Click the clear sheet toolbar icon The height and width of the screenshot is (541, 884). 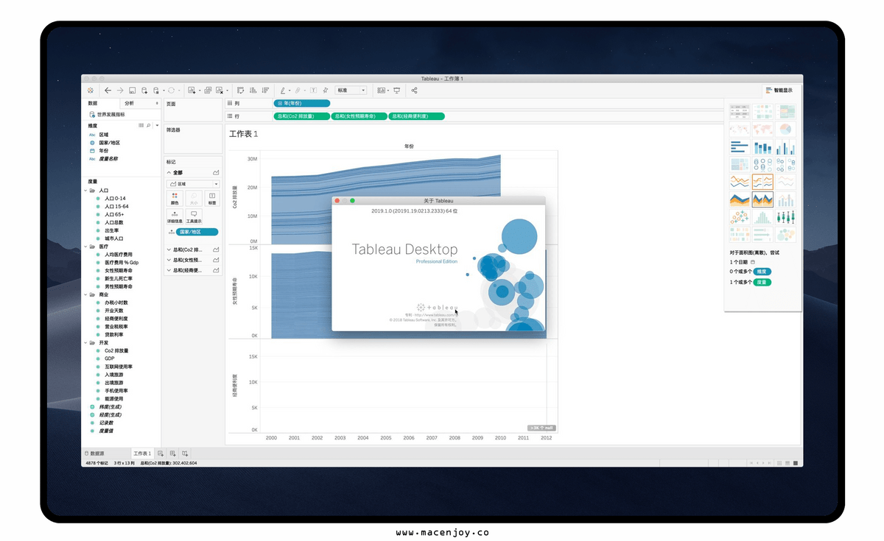pos(220,90)
